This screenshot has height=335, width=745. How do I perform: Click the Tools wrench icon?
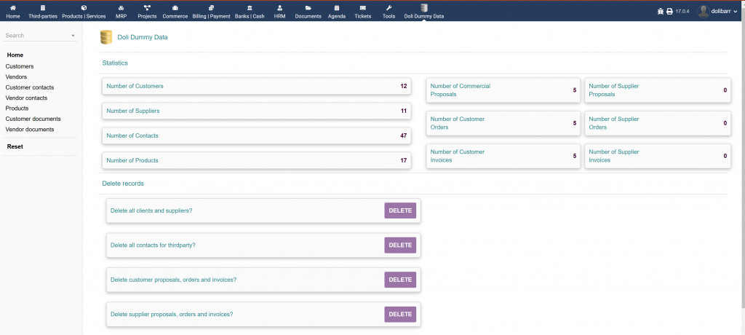[389, 8]
